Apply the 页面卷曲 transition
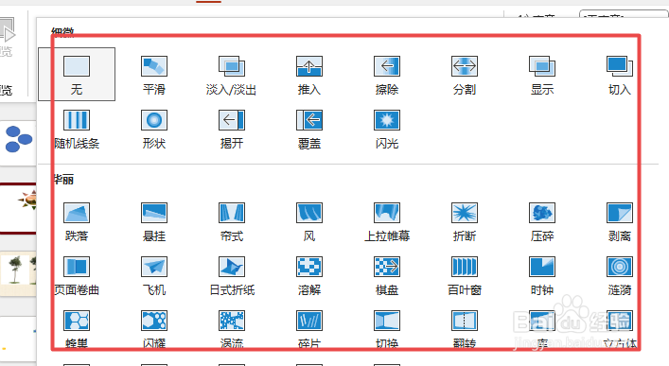This screenshot has height=366, width=669. [77, 275]
